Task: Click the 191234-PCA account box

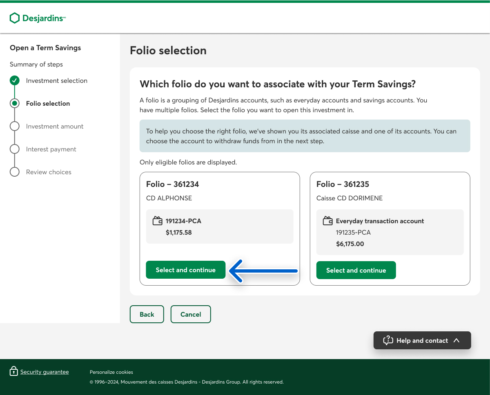Action: tap(220, 226)
